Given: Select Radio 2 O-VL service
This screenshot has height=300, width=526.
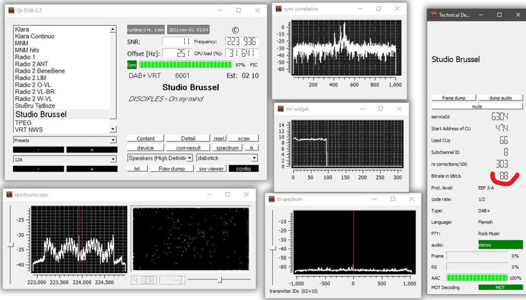Looking at the screenshot, I should coord(33,85).
